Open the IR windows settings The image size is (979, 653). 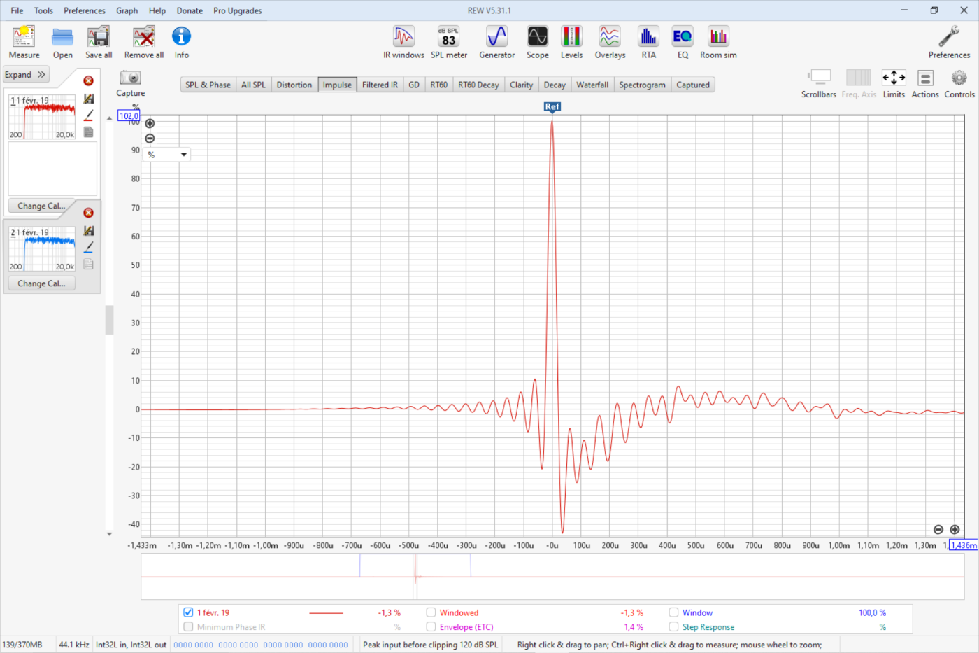point(403,42)
